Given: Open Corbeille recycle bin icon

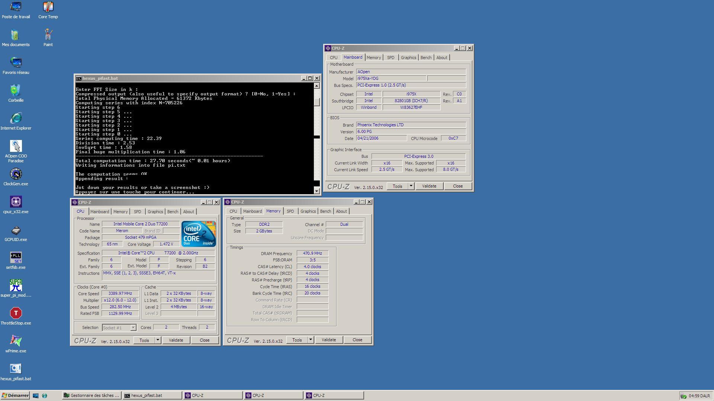Looking at the screenshot, I should click(x=16, y=94).
